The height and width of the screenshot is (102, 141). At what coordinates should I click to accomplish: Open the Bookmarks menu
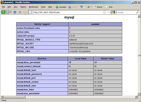[34, 7]
